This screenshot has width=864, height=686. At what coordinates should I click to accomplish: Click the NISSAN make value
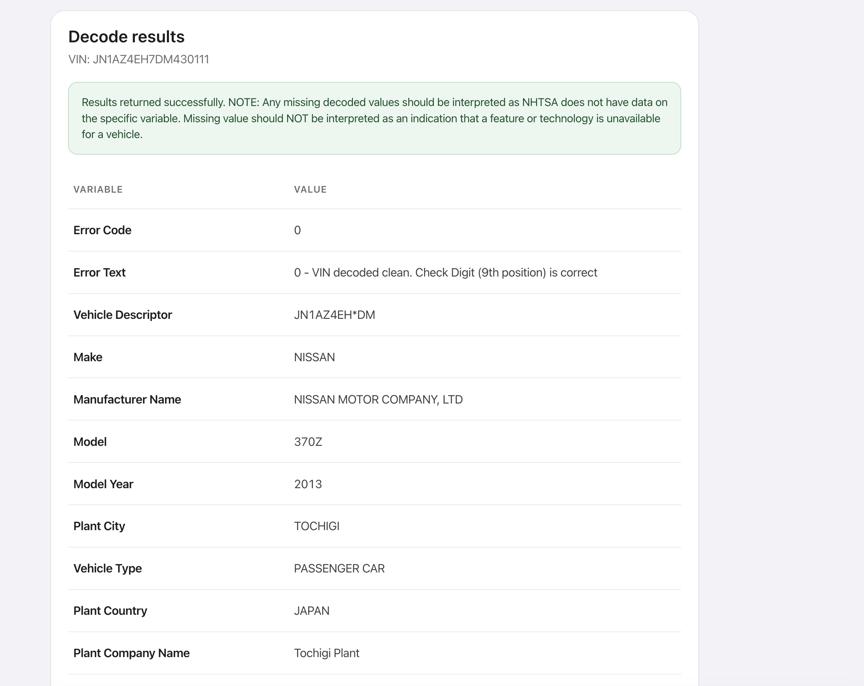(x=315, y=357)
